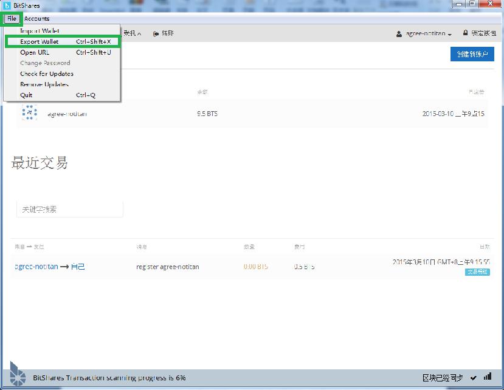Click the BitShares title bar app icon
This screenshot has width=504, height=390.
[7, 5]
